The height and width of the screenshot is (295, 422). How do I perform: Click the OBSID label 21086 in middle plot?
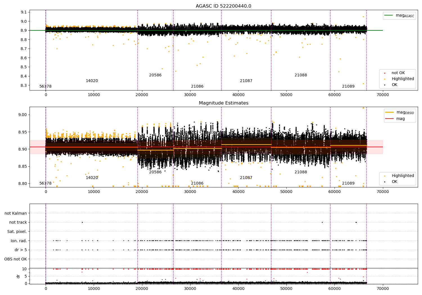(197, 183)
